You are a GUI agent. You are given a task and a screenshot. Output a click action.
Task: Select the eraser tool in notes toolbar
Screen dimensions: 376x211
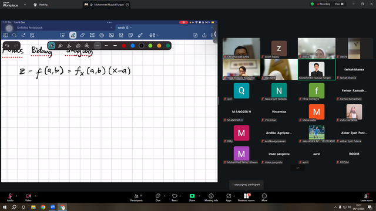tap(82, 35)
